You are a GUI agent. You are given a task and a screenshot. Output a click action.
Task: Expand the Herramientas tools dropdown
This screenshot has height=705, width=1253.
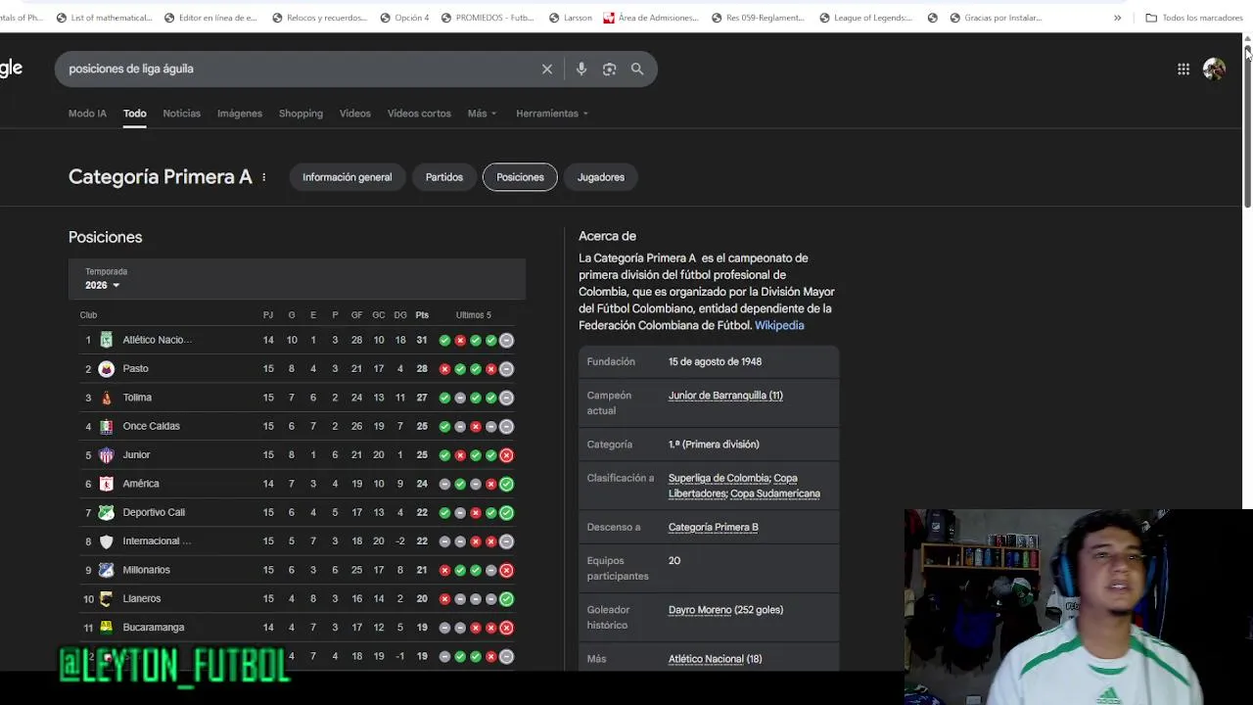tap(552, 114)
